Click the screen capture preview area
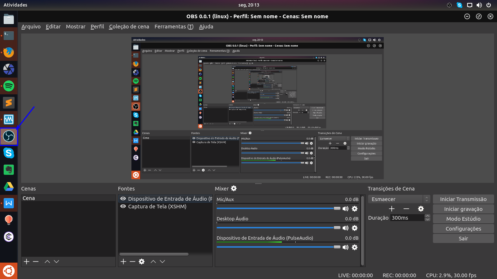 pyautogui.click(x=257, y=108)
